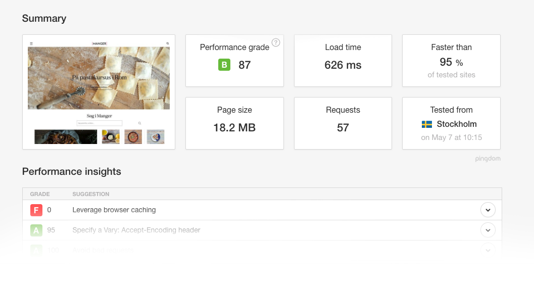Click the Swedish flag beside Stockholm
The width and height of the screenshot is (534, 286).
click(x=427, y=124)
